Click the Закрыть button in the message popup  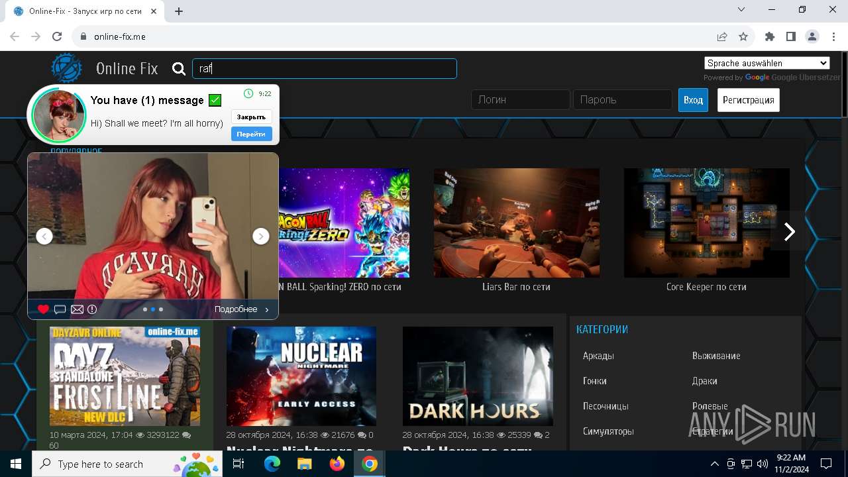point(251,117)
